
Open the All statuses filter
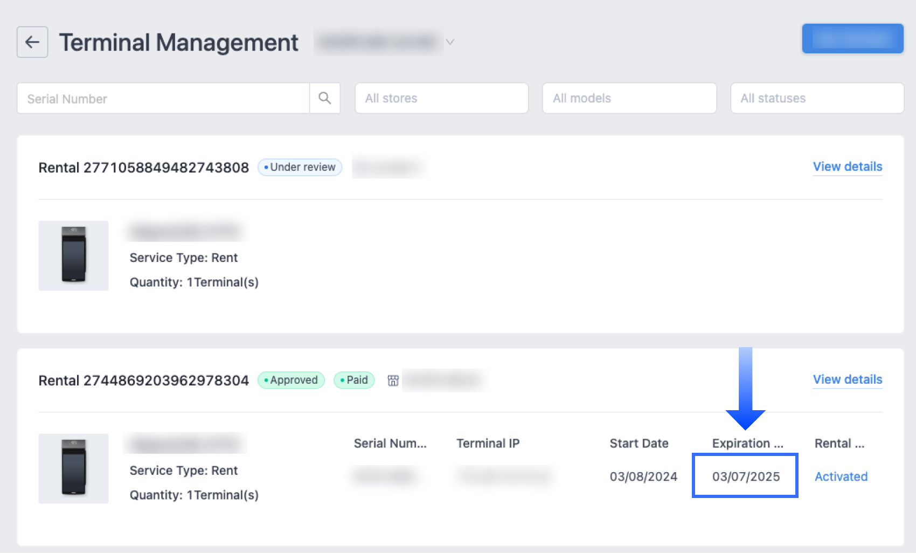(x=816, y=98)
